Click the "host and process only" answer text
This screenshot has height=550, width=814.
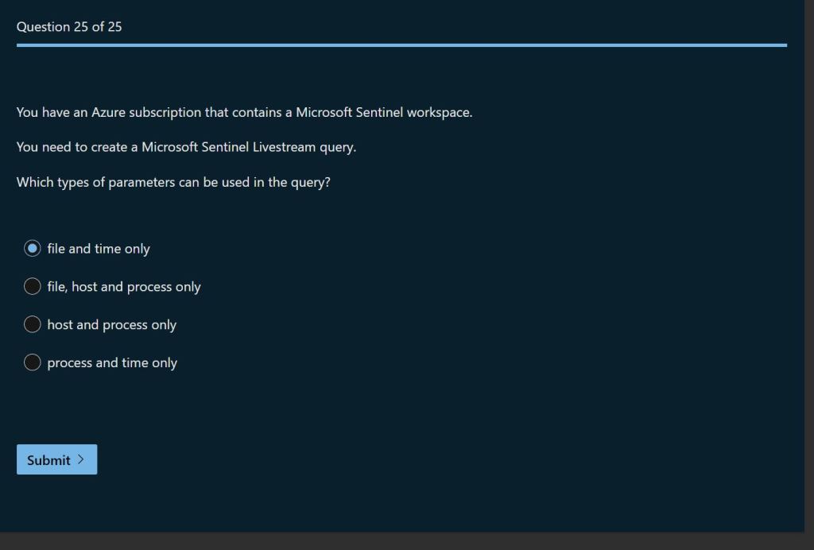click(112, 325)
